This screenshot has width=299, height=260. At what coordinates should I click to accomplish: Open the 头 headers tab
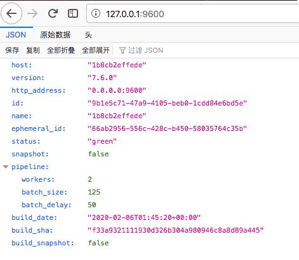[x=88, y=35]
